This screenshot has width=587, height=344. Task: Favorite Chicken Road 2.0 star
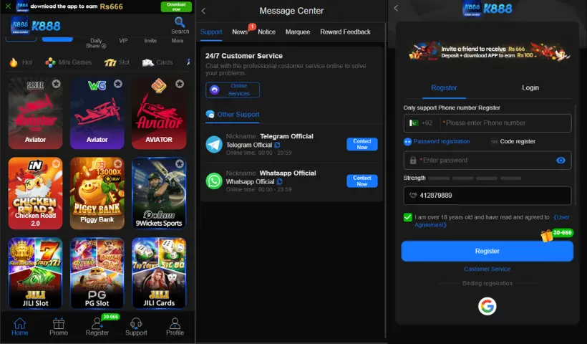point(56,163)
